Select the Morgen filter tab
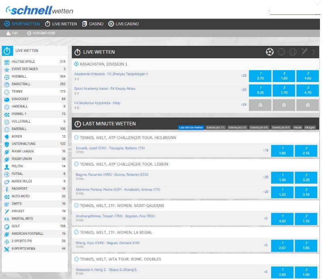Viewport: 322px width, 279px height. pyautogui.click(x=310, y=127)
